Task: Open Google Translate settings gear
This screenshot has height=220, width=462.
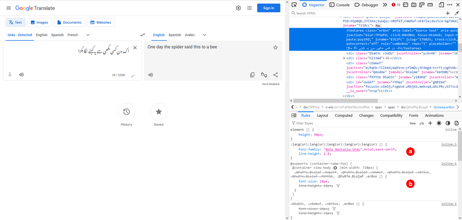Action: click(x=238, y=8)
